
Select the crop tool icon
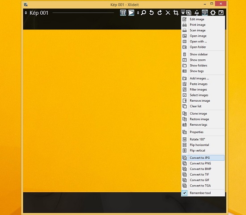click(176, 12)
